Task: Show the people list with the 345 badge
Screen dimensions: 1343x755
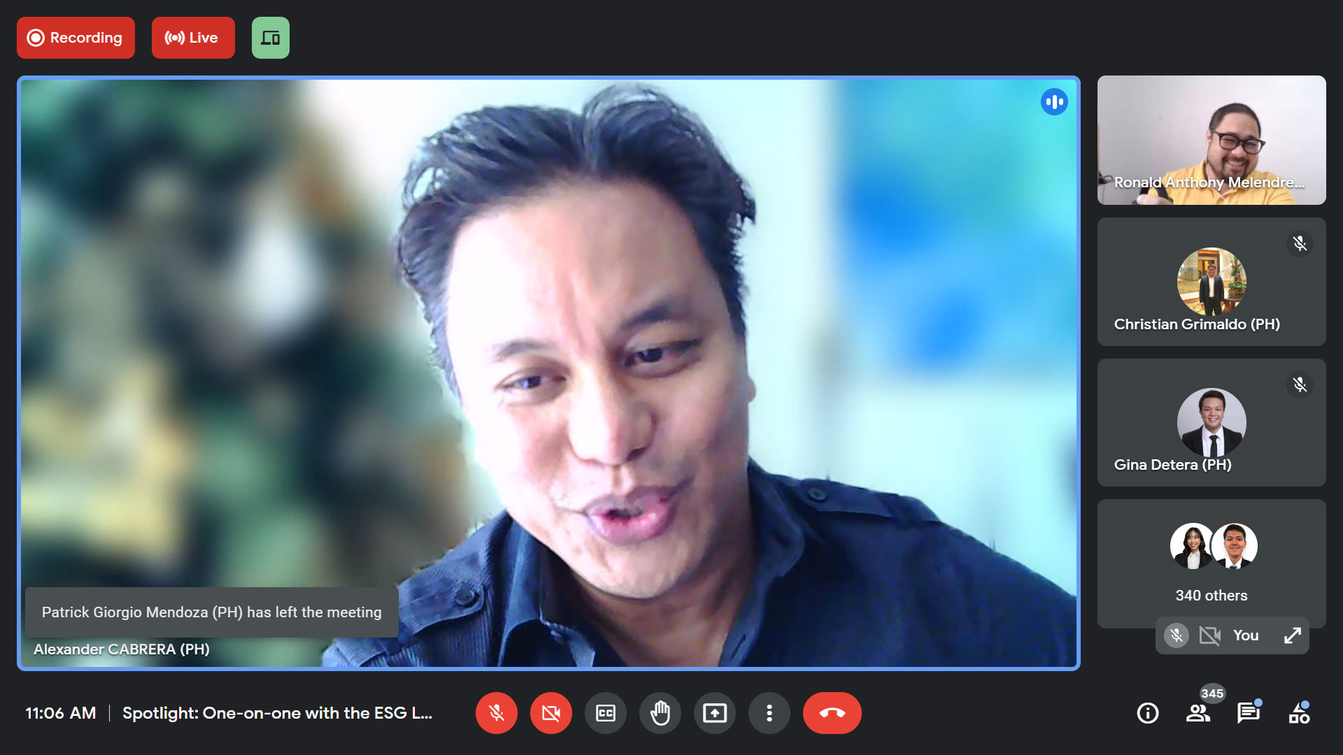Action: (1198, 713)
